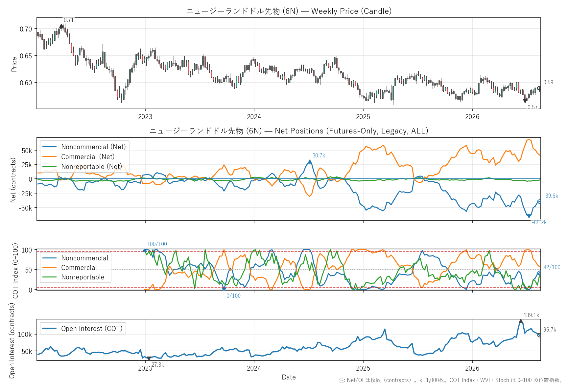Click the open interest peak marker at 139.1k
This screenshot has width=568, height=387.
pyautogui.click(x=521, y=321)
